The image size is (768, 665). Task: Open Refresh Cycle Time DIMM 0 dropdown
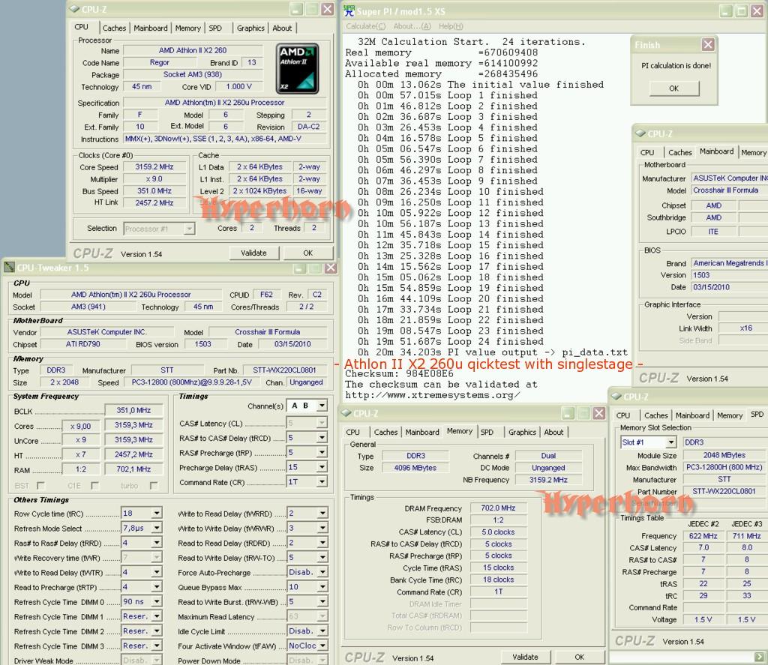click(156, 601)
